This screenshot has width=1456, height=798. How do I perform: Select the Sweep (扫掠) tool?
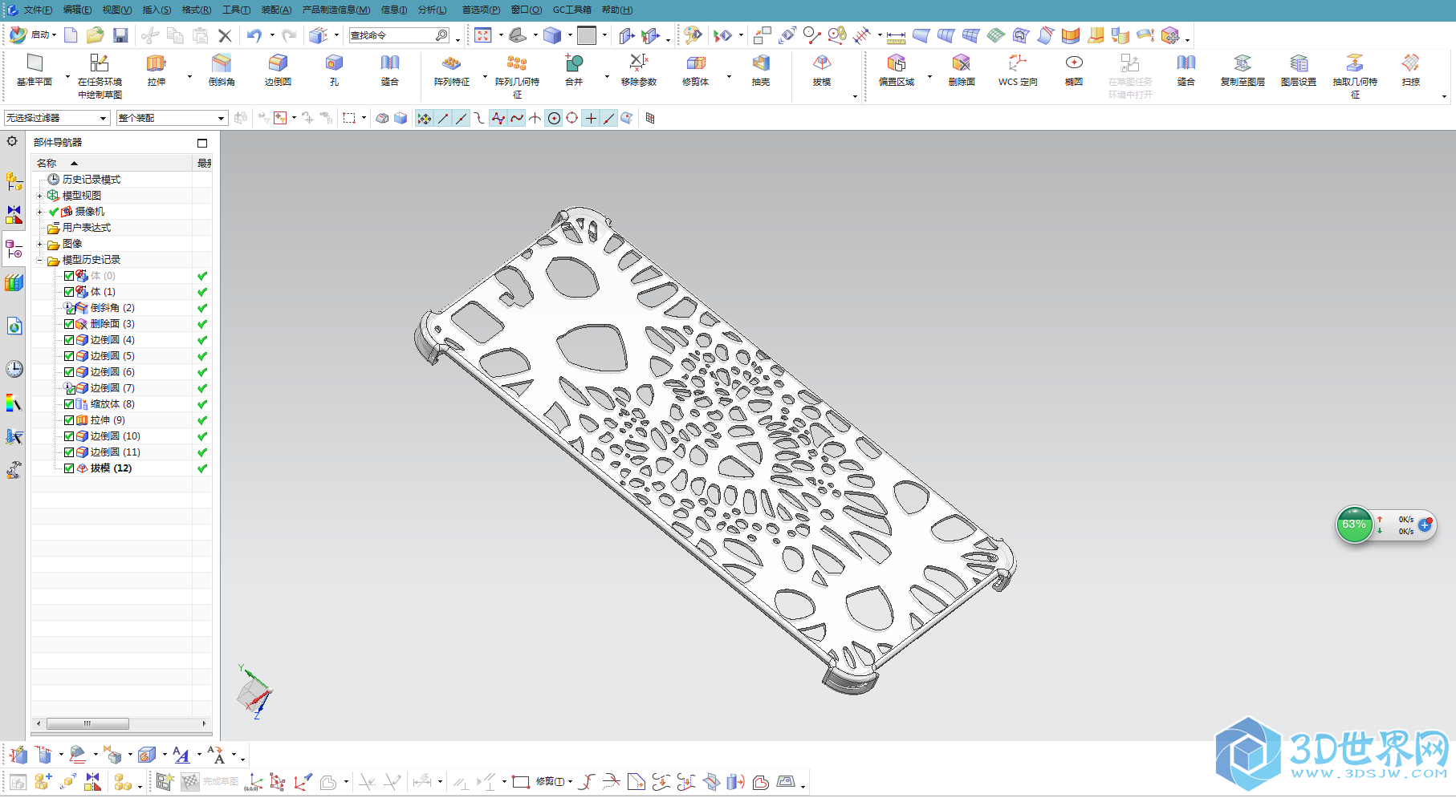click(x=1411, y=70)
